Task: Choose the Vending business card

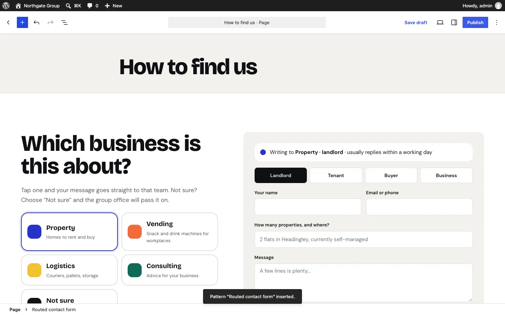Action: (x=170, y=232)
